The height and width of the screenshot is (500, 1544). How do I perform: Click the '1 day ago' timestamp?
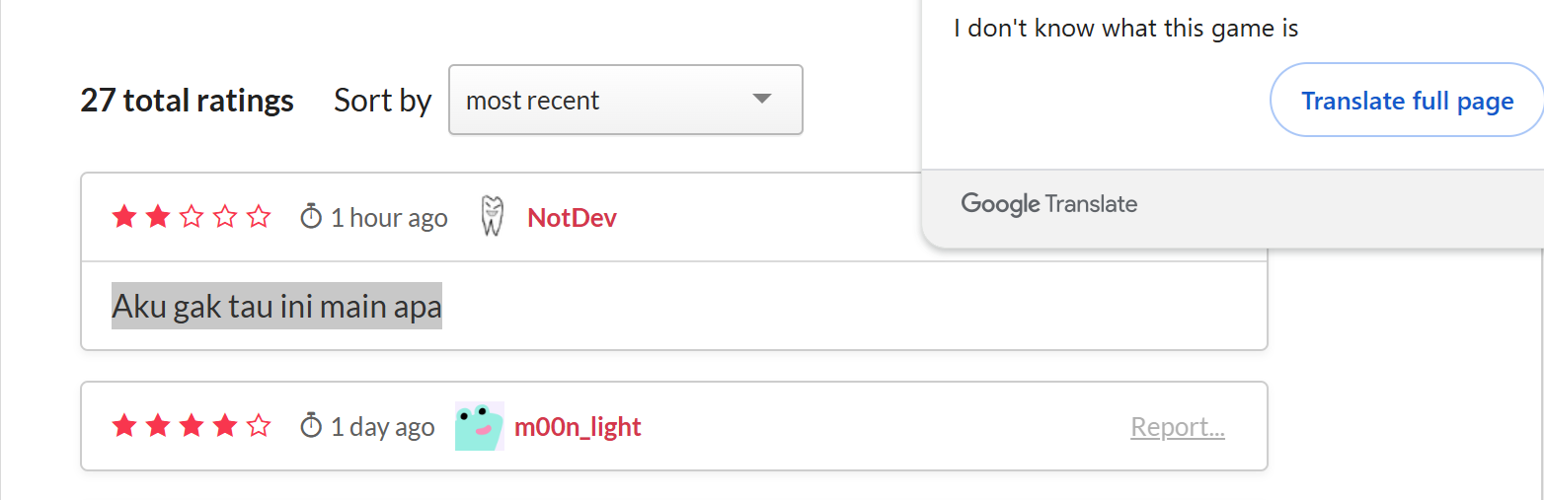(x=382, y=427)
